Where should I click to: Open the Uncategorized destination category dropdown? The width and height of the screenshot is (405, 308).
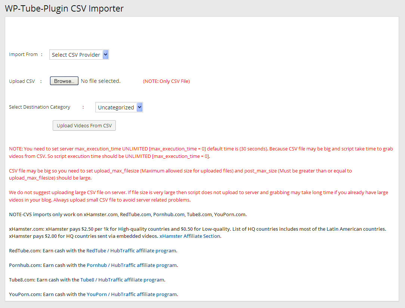pyautogui.click(x=119, y=107)
